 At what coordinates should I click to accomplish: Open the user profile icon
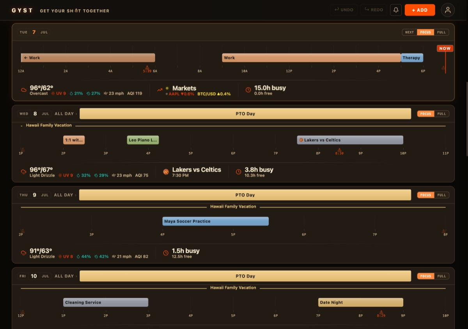pos(448,10)
